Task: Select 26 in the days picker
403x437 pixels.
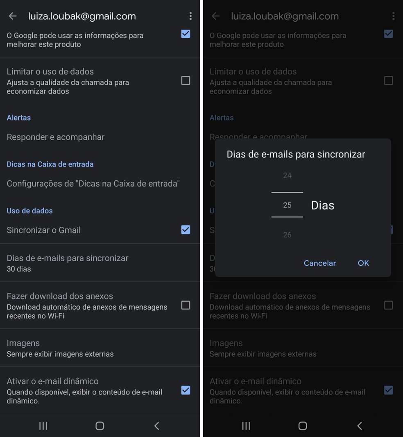Action: pyautogui.click(x=287, y=234)
